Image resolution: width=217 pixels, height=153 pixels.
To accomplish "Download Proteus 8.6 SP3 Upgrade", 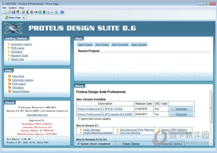I will coord(181,114).
